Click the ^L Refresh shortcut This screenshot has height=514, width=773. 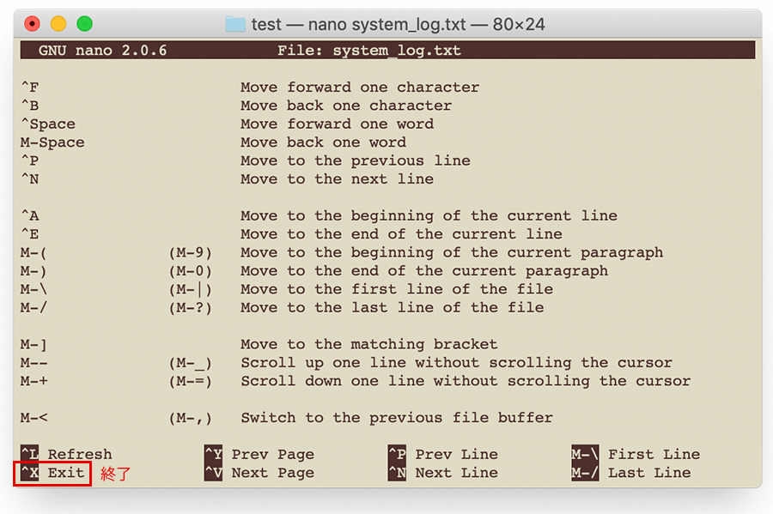click(66, 454)
